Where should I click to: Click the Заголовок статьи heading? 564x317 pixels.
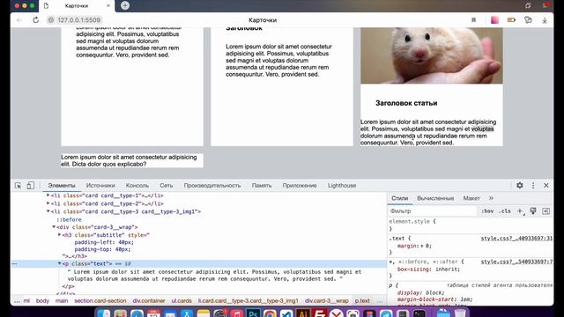[x=406, y=103]
